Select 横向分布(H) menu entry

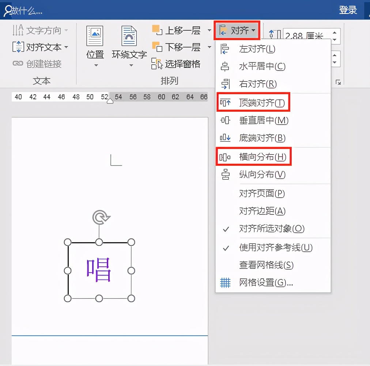pos(273,157)
